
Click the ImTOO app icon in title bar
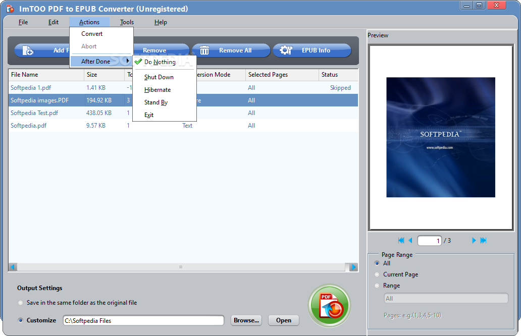pos(10,9)
